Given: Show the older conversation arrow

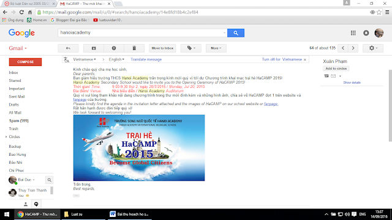Looking at the screenshot, I should point(353,48).
